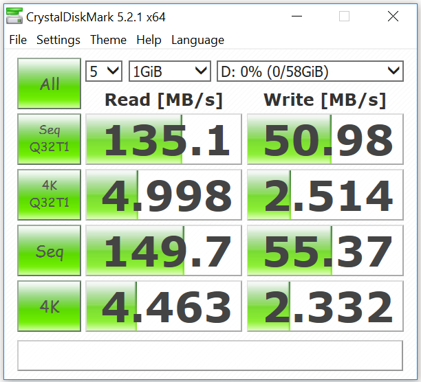Click the empty comment field at bottom

click(210, 355)
